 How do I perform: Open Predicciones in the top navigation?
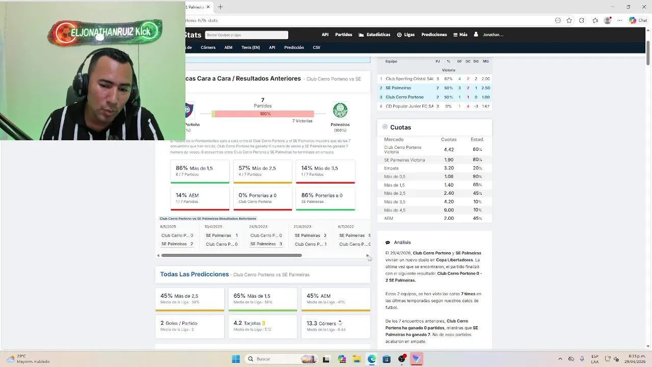click(x=434, y=35)
